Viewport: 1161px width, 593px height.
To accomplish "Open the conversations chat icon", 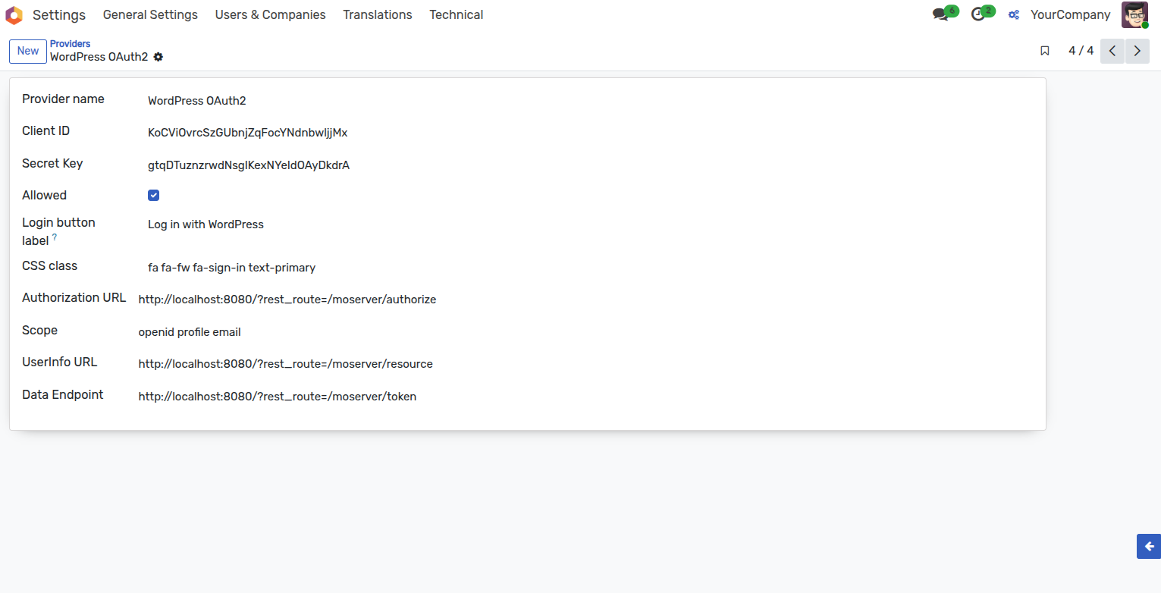I will click(x=940, y=14).
